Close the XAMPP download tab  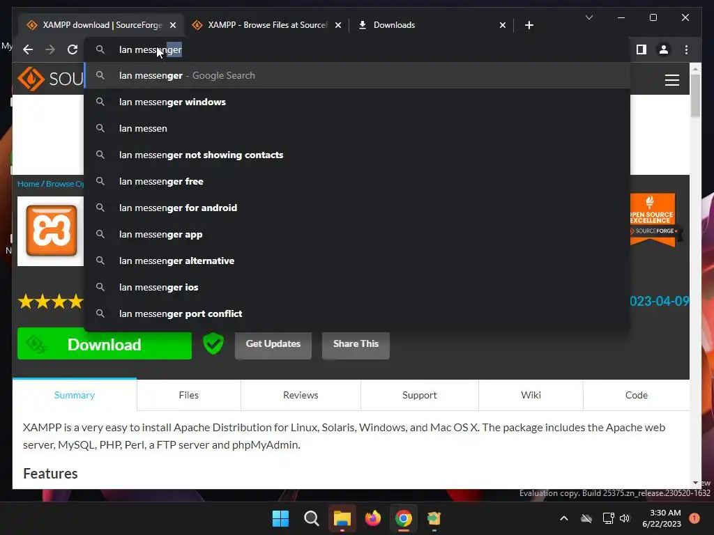coord(173,25)
